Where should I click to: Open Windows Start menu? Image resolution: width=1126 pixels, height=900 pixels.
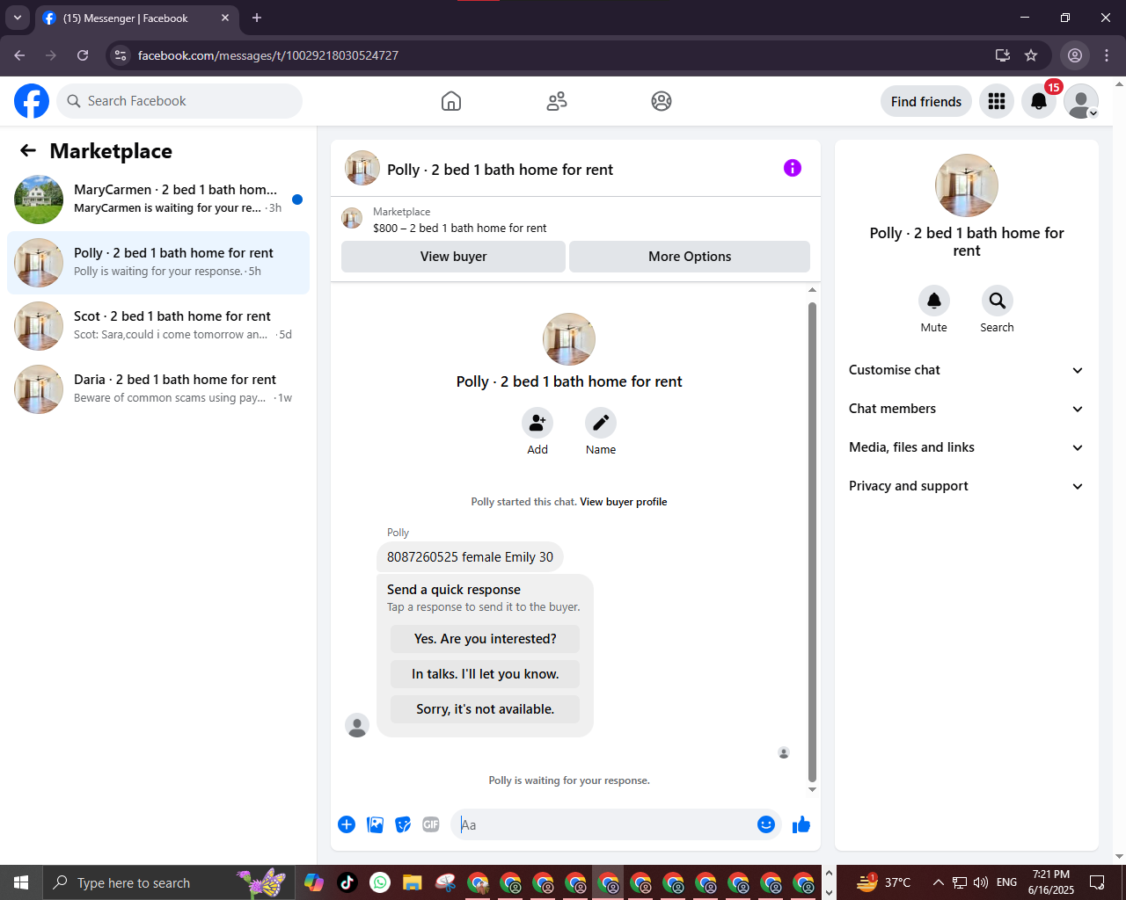point(21,882)
